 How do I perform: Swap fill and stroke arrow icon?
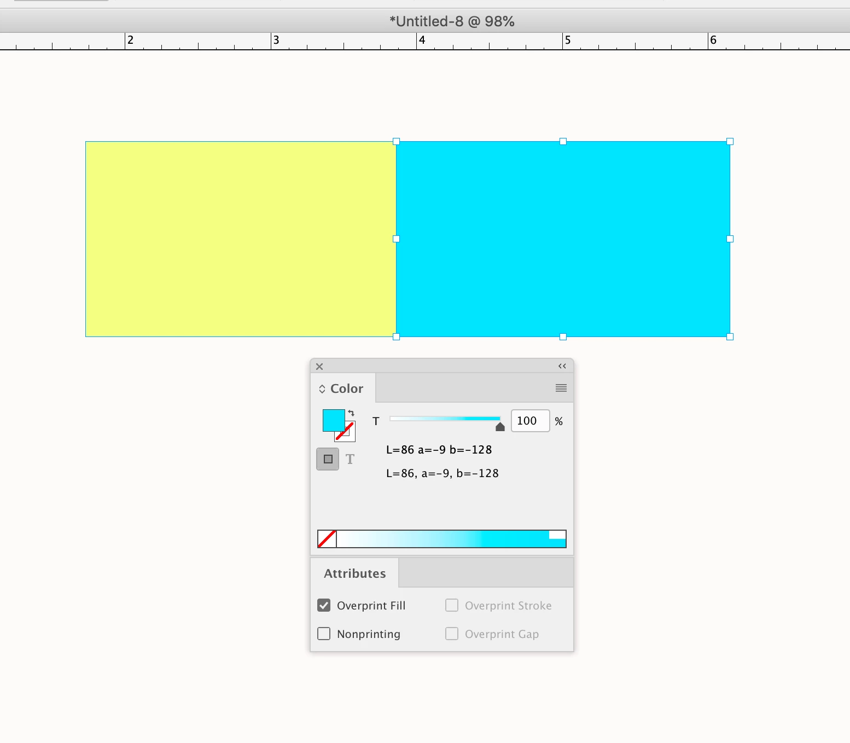click(x=351, y=413)
